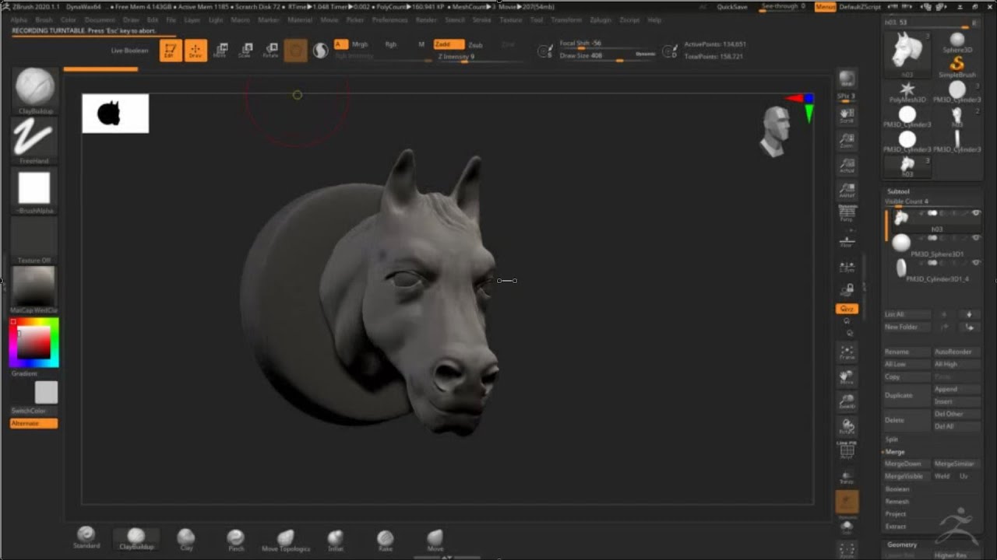Select the Move gizmo button in top shelf
The image size is (997, 560).
tap(220, 51)
